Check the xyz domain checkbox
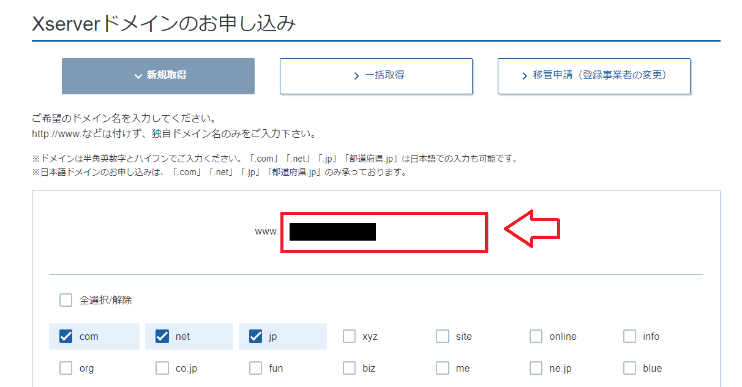 point(349,336)
